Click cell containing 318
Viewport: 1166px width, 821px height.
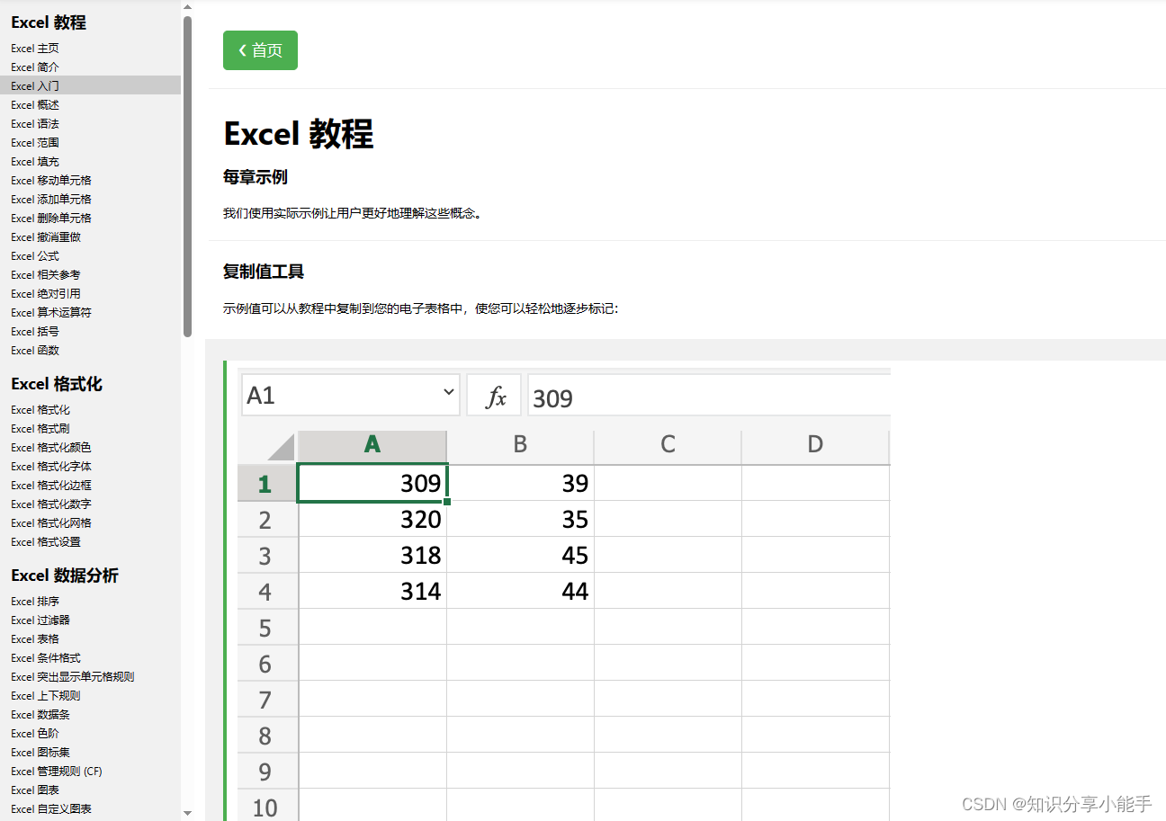(x=372, y=556)
